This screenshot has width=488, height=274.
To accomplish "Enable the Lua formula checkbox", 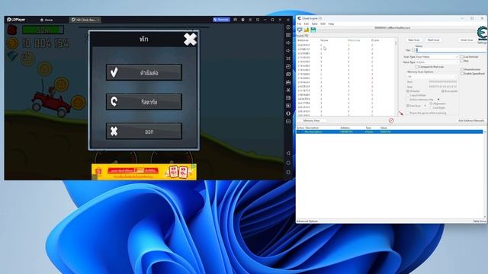I will click(x=462, y=57).
